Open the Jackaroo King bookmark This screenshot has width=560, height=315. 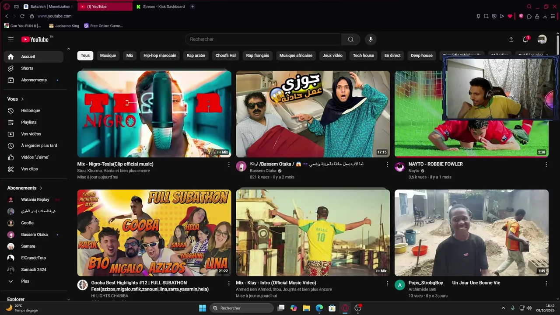click(64, 26)
